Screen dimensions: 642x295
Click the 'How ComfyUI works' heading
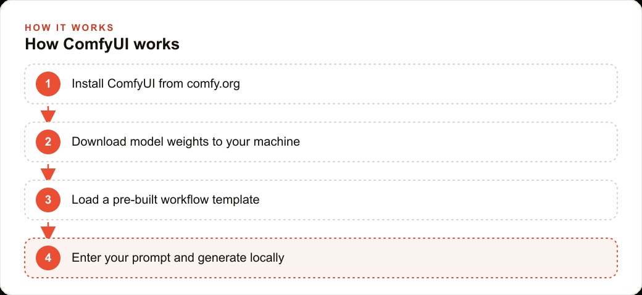102,44
